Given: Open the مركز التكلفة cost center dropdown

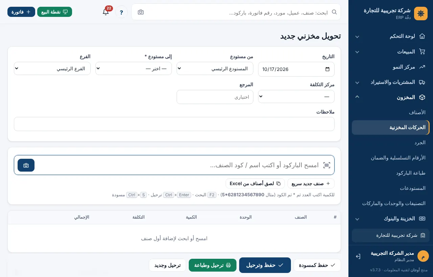Looking at the screenshot, I should (296, 97).
